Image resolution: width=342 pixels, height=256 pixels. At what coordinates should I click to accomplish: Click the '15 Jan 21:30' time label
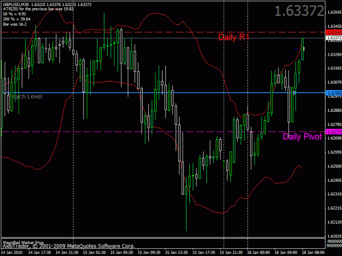231,252
